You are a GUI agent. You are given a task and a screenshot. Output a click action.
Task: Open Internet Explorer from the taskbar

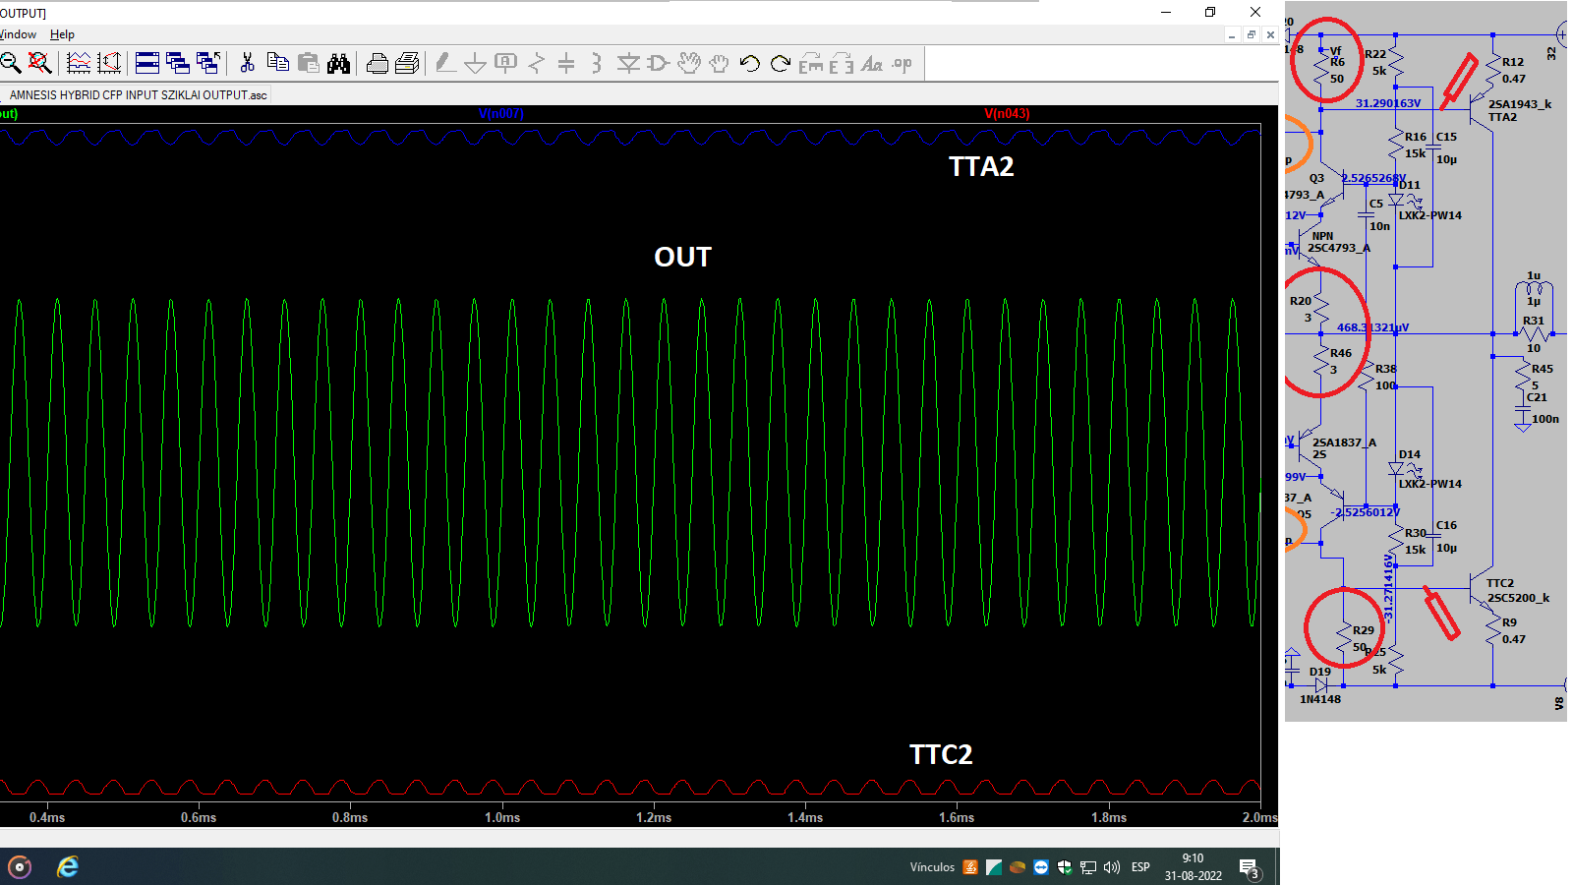pos(68,867)
